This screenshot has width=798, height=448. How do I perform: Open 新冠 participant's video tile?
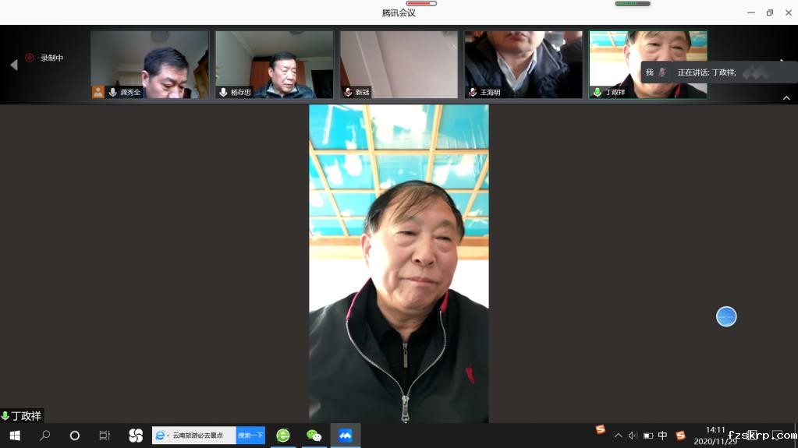pos(399,64)
